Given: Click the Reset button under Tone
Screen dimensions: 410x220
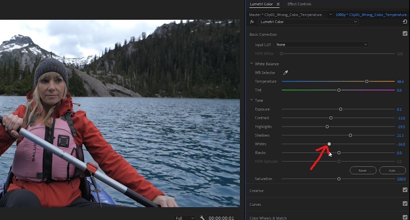Looking at the screenshot, I should [x=363, y=171].
